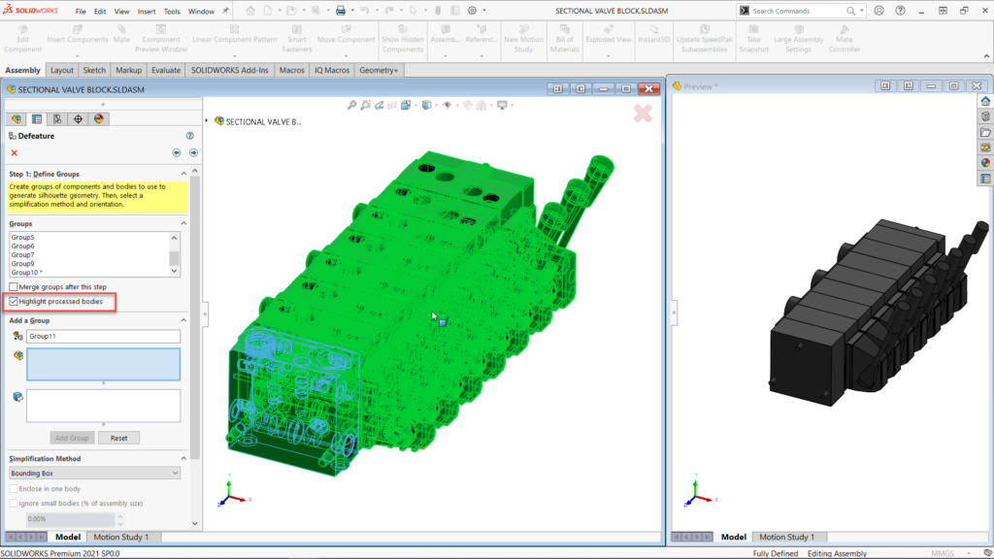Open the Tools menu
The width and height of the screenshot is (994, 559).
(x=172, y=12)
